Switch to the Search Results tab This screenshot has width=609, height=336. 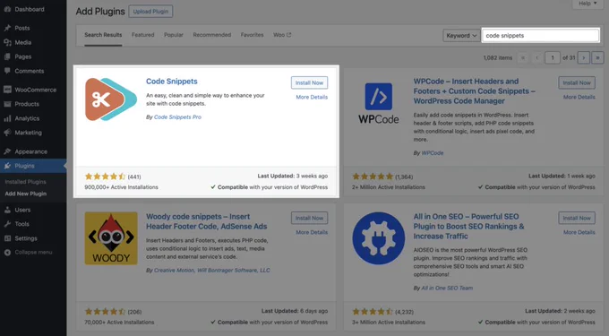click(103, 35)
